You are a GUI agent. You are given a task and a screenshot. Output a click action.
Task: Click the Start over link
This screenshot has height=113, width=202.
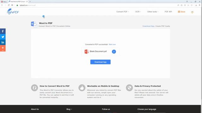[112, 45]
